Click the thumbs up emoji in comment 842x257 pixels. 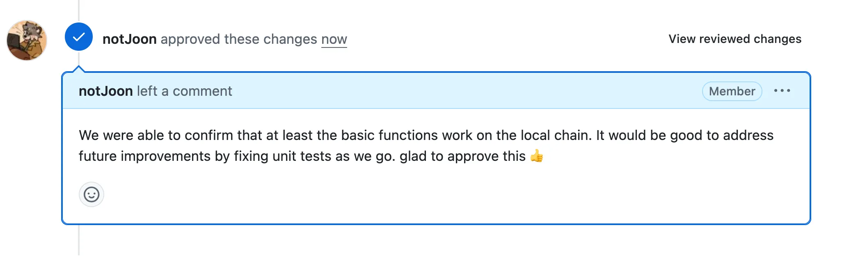click(537, 156)
